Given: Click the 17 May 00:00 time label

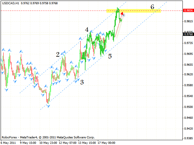Looking at the screenshot, I should 106,142.
